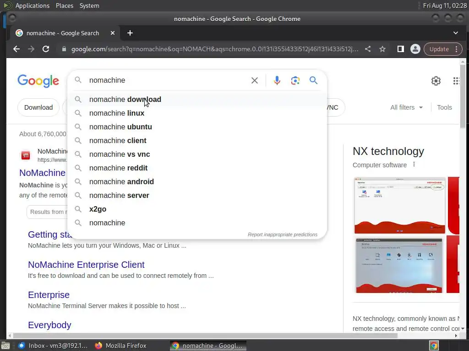The width and height of the screenshot is (469, 351).
Task: Apply the Download filter chip
Action: tap(38, 107)
